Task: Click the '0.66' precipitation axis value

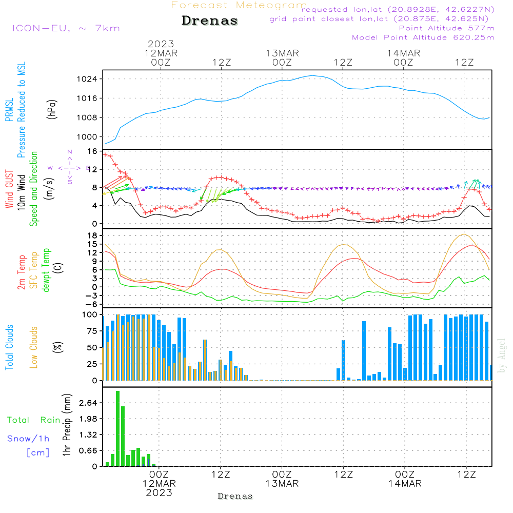Action: pos(88,450)
